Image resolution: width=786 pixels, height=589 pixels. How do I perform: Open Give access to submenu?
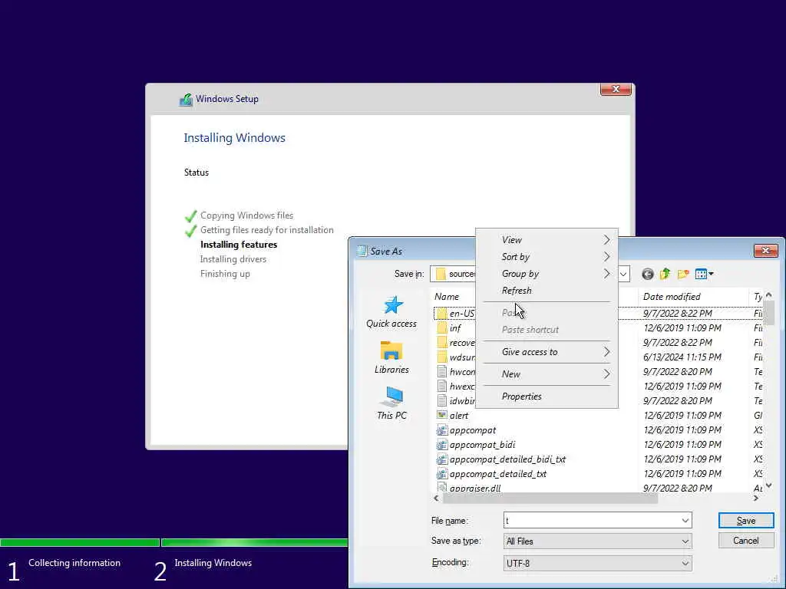547,352
